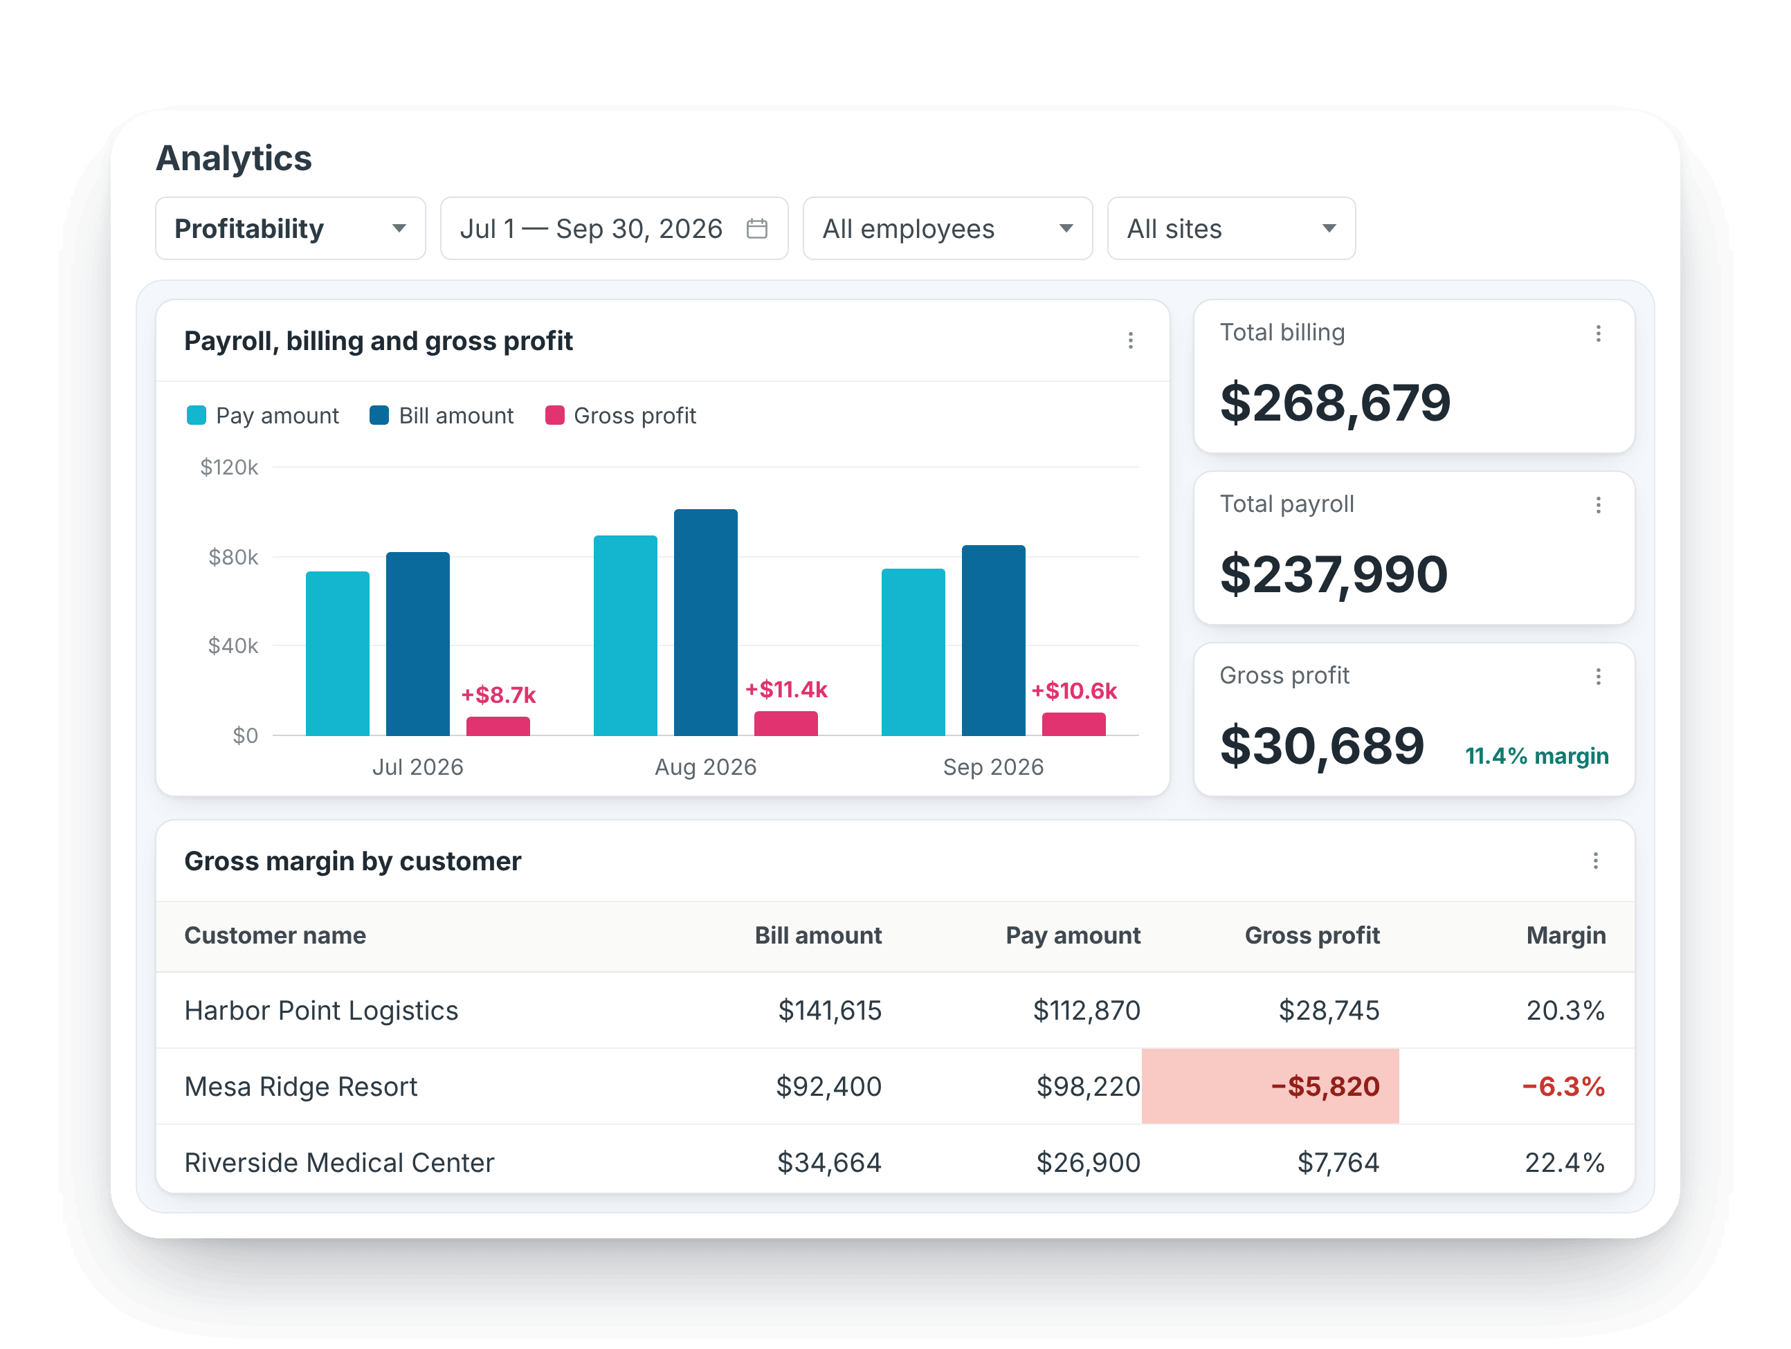Click the 11.4% margin label
This screenshot has height=1349, width=1791.
1537,756
